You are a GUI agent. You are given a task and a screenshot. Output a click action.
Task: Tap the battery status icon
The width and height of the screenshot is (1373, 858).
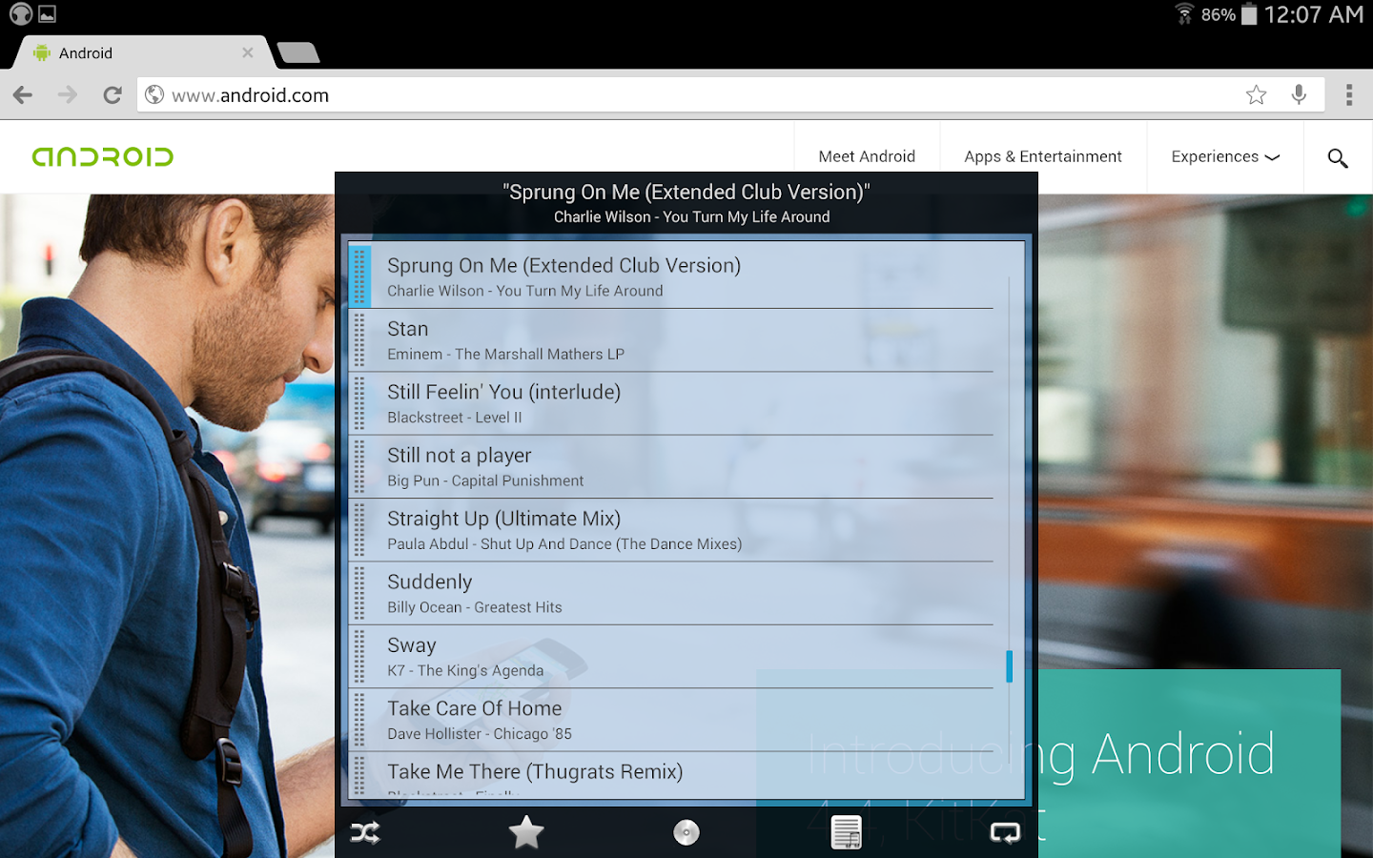click(1249, 14)
